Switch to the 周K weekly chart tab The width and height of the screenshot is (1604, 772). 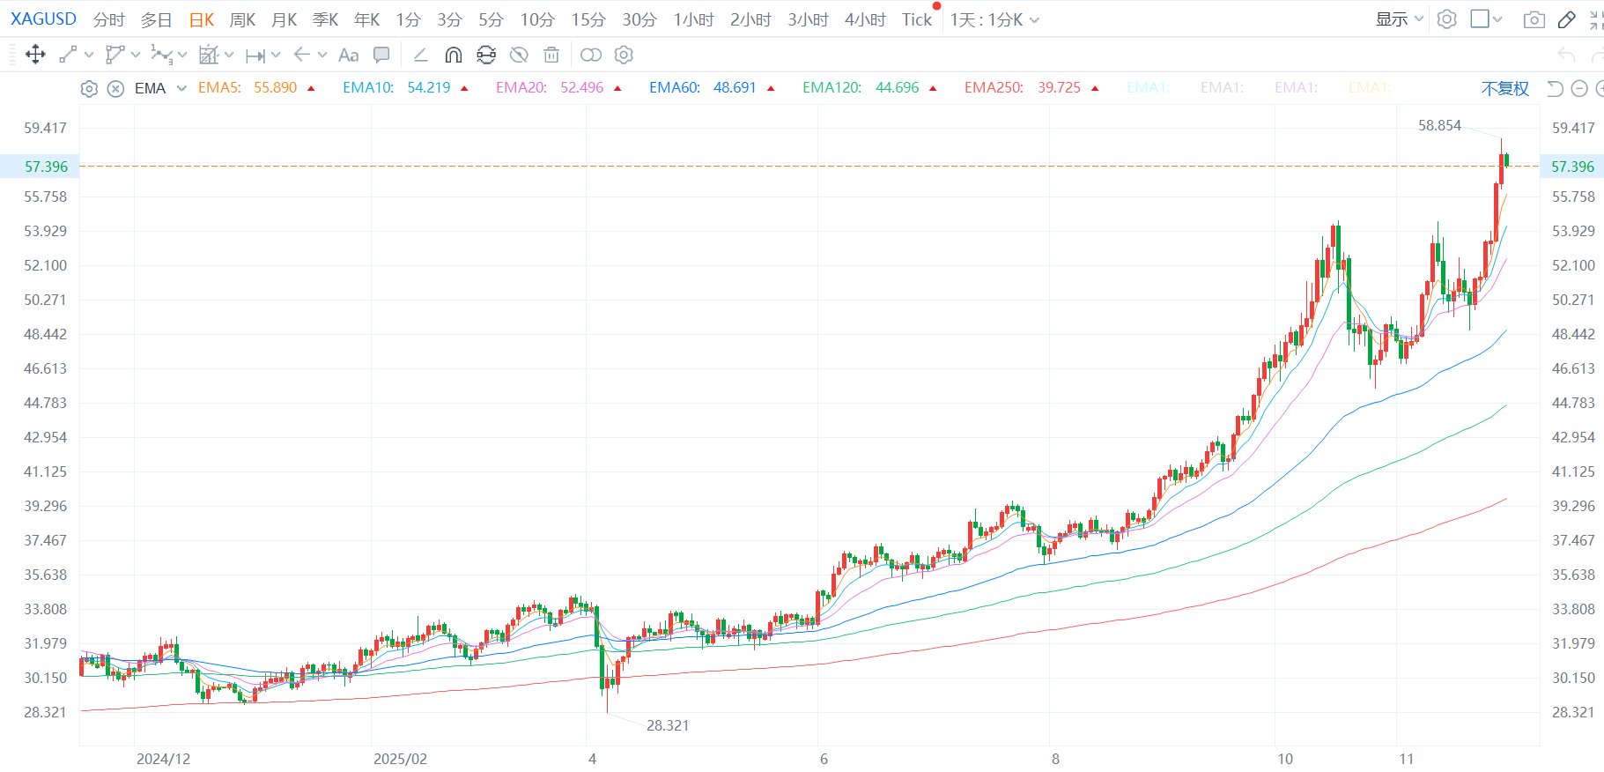click(x=242, y=19)
